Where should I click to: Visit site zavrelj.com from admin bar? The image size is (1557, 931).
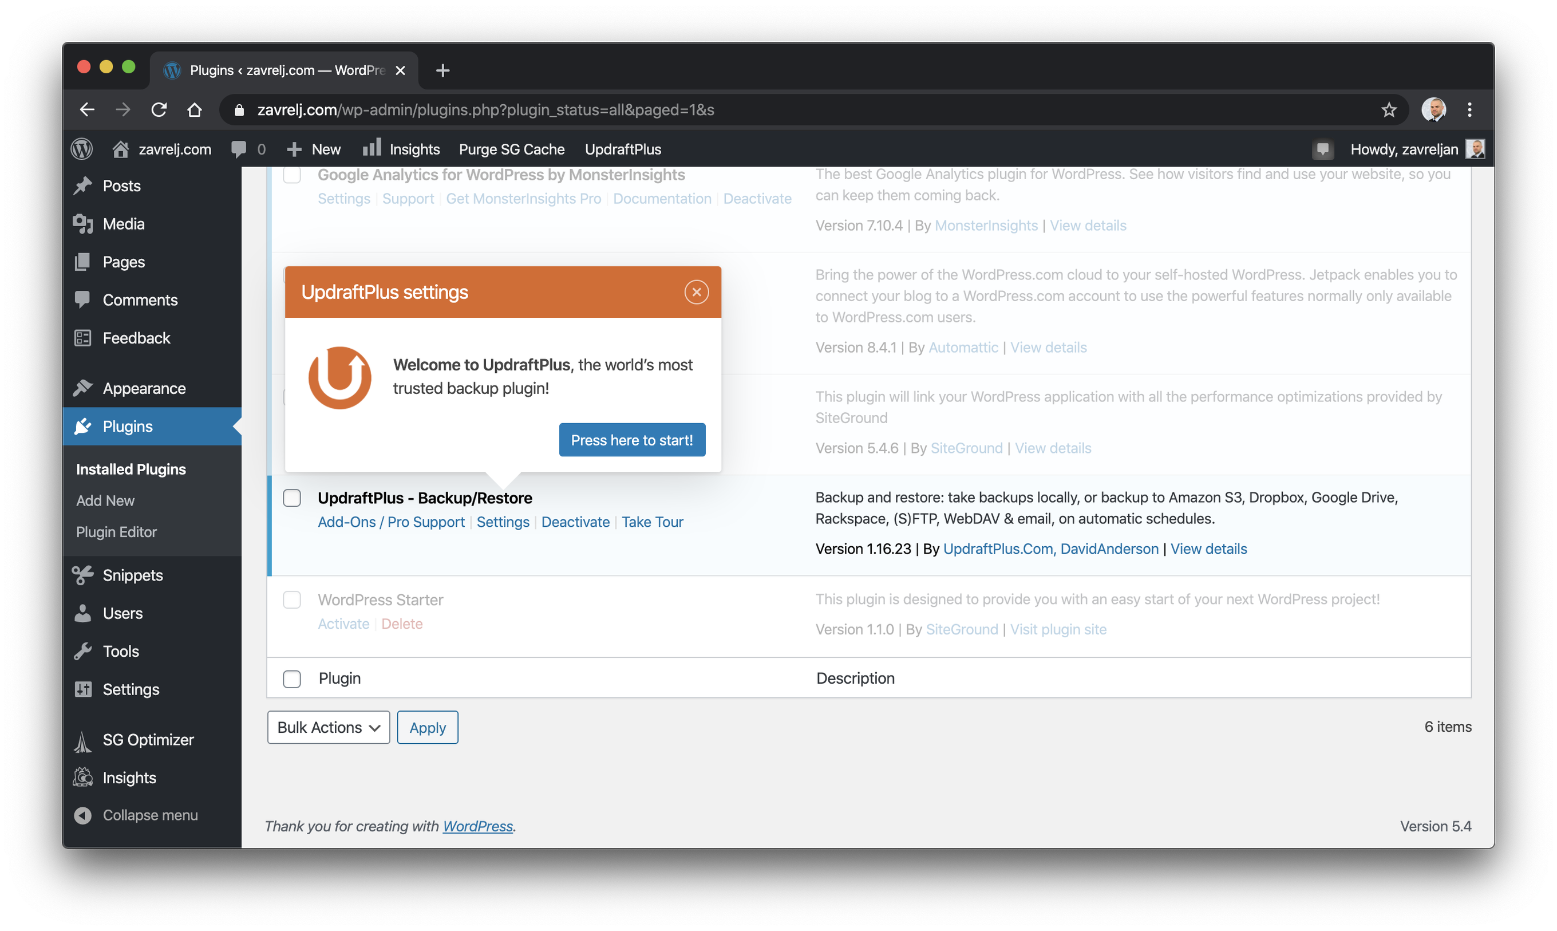[163, 149]
